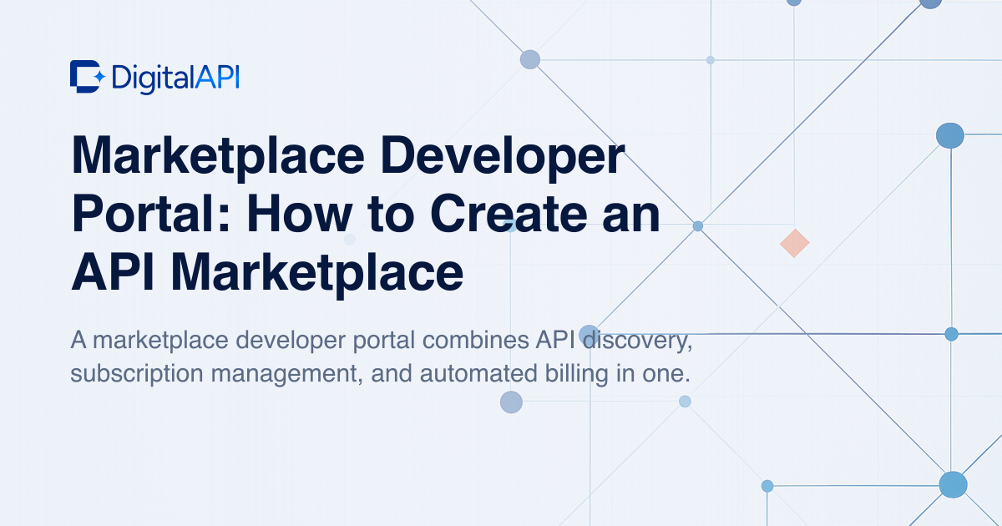Click the DigitalAPI logo icon

88,77
